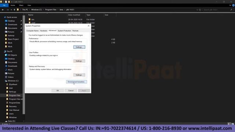Switch to System Protection tab
Screen dimensions: 235x132
pyautogui.click(x=64, y=31)
